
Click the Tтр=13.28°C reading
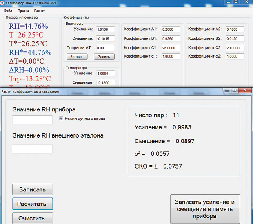(x=30, y=79)
